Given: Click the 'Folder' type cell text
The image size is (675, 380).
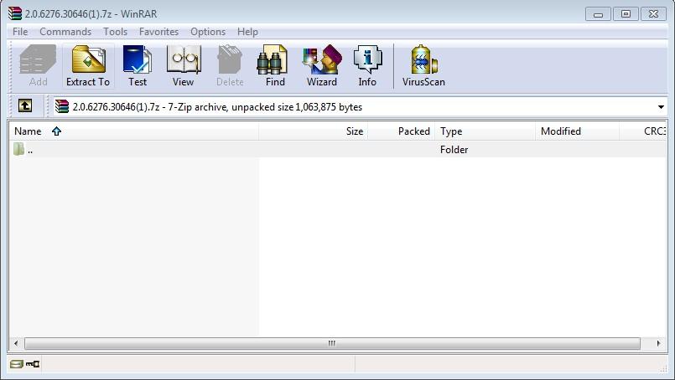Looking at the screenshot, I should [x=454, y=150].
